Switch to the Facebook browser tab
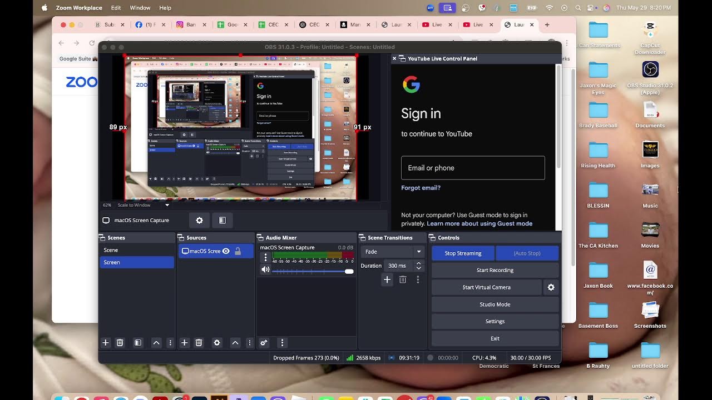This screenshot has height=400, width=712. coord(150,24)
